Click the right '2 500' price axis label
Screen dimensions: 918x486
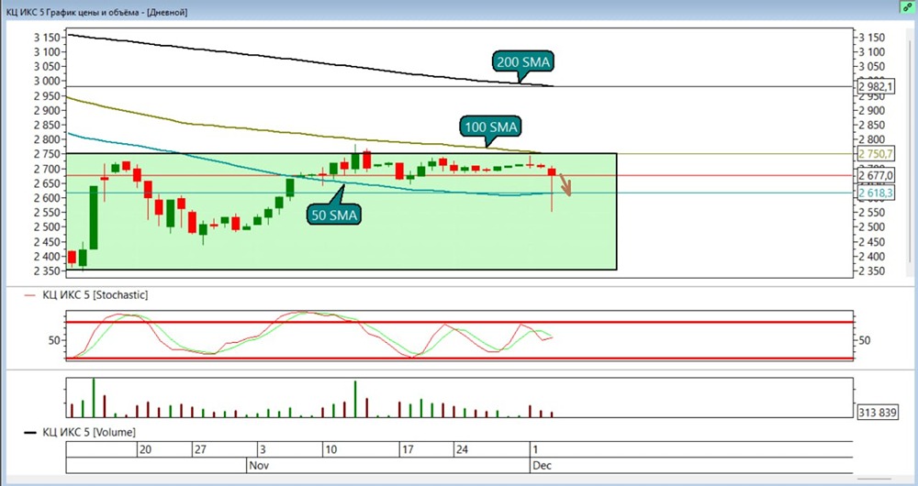[x=872, y=226]
